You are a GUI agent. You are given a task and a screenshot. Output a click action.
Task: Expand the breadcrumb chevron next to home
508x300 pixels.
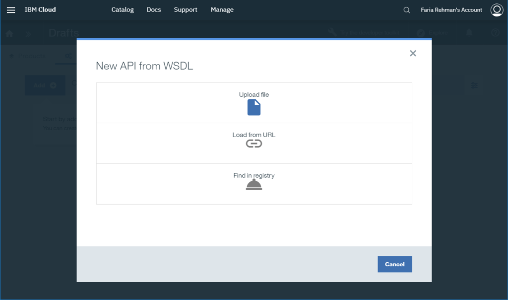(x=27, y=34)
